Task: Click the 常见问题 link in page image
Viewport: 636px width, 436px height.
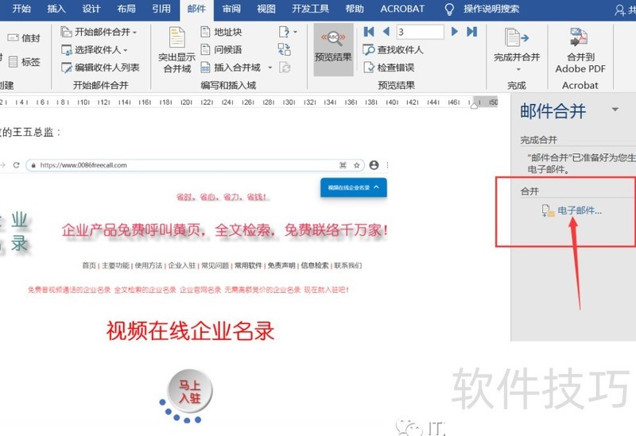Action: [x=215, y=265]
